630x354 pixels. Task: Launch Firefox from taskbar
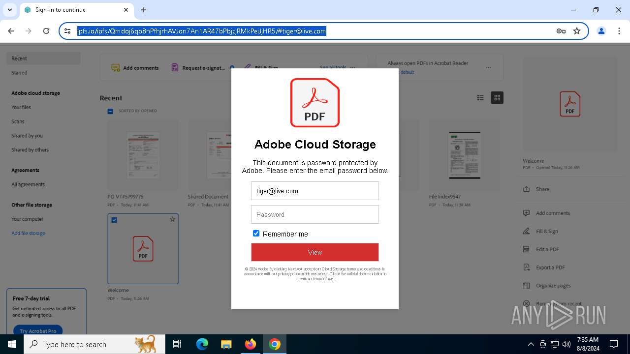pos(251,344)
